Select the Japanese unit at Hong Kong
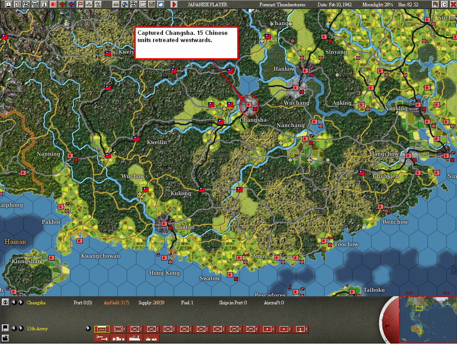The width and height of the screenshot is (457, 345). [164, 258]
